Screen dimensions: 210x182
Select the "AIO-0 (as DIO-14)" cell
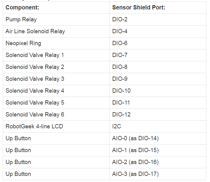click(x=135, y=138)
